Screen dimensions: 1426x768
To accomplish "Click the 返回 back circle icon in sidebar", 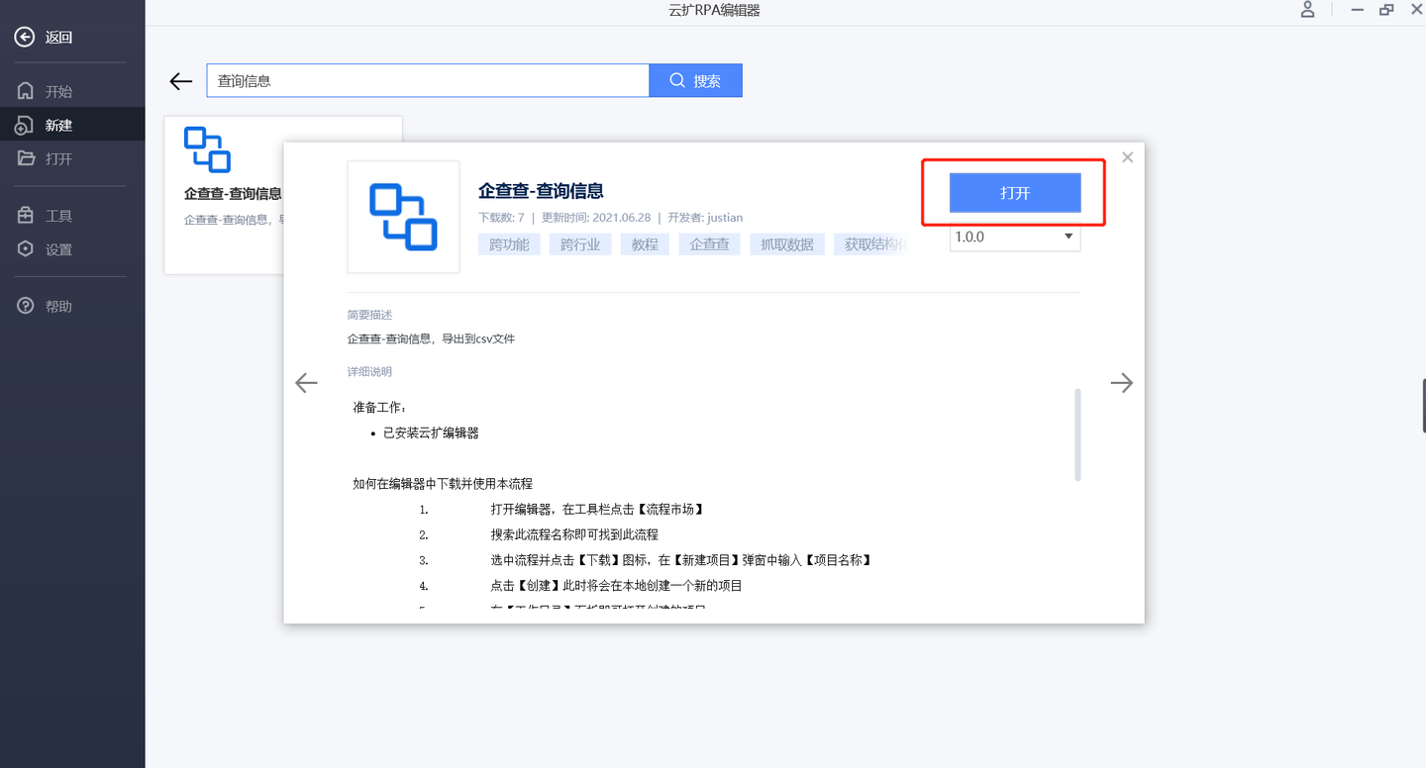I will (x=25, y=38).
